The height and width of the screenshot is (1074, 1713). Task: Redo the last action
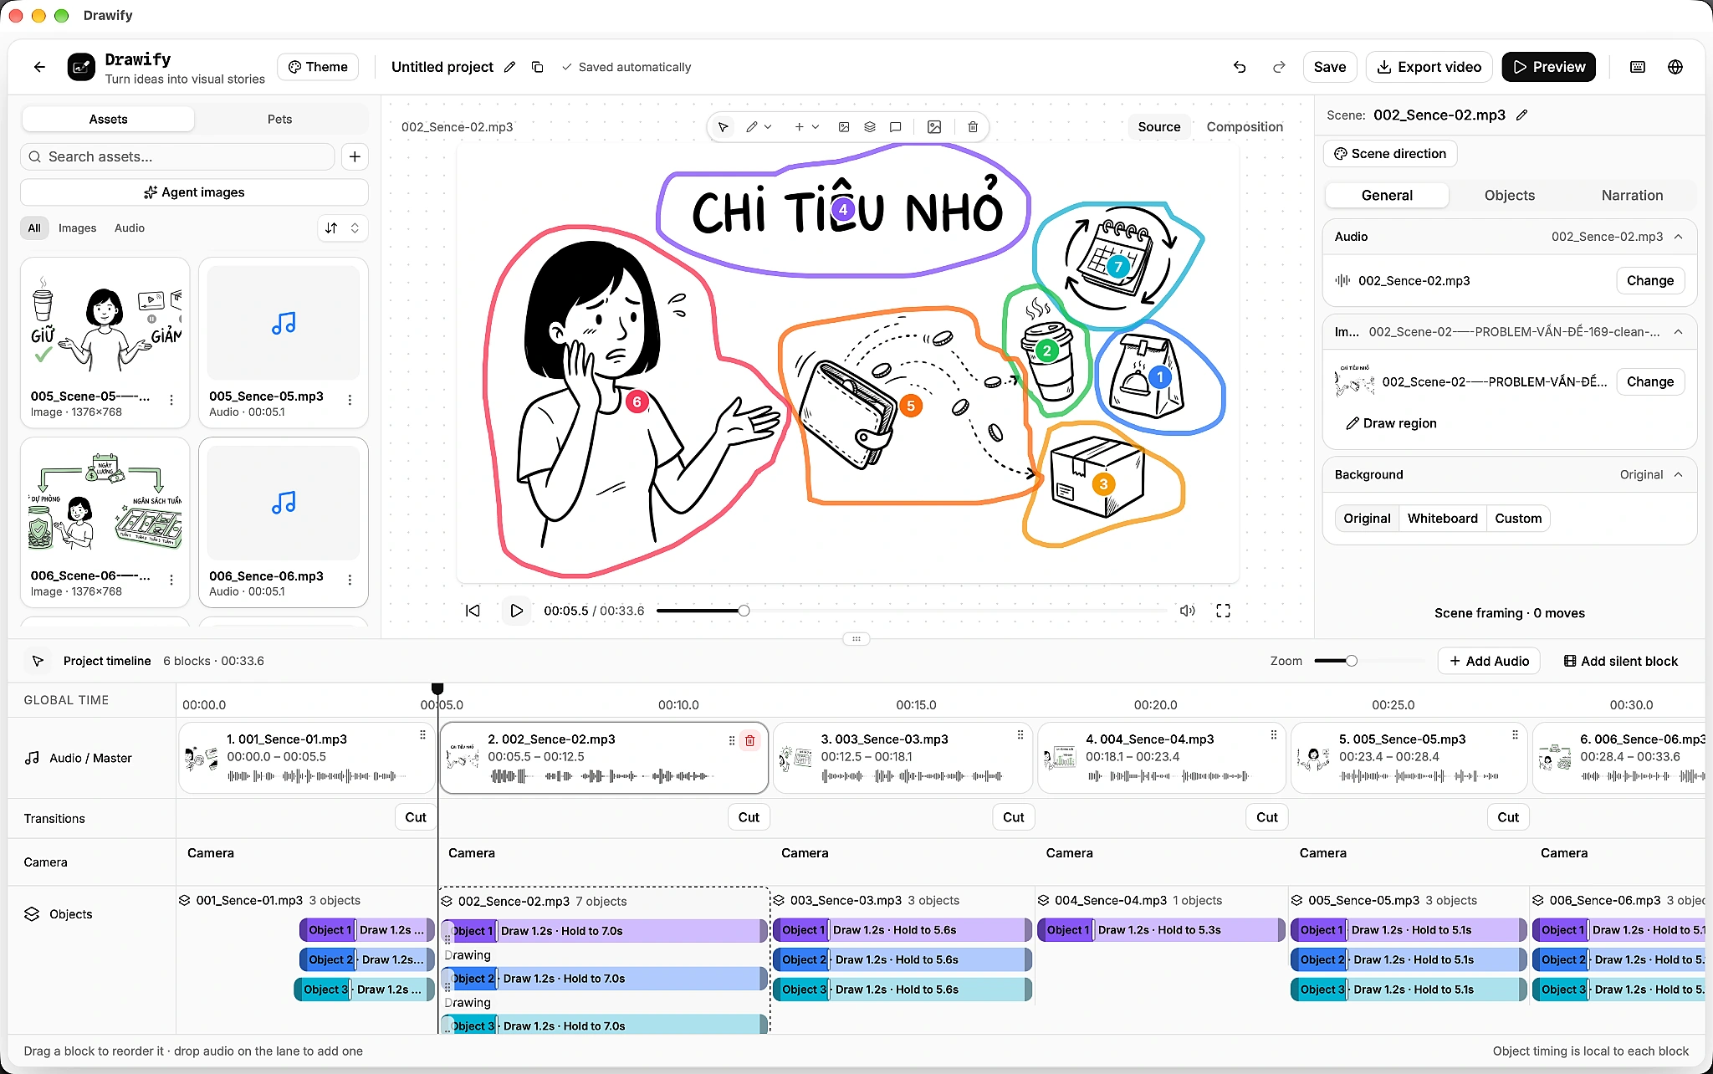(1279, 67)
